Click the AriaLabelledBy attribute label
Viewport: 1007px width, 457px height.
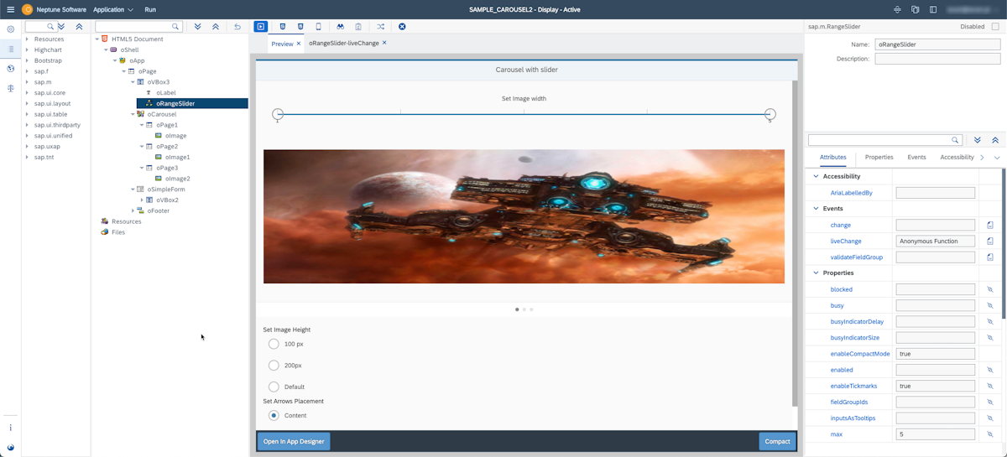[851, 193]
